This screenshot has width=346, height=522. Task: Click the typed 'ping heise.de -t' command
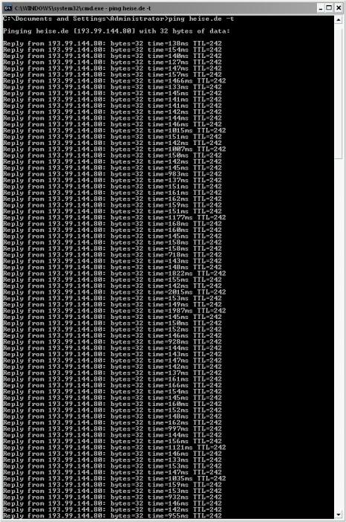pos(201,19)
